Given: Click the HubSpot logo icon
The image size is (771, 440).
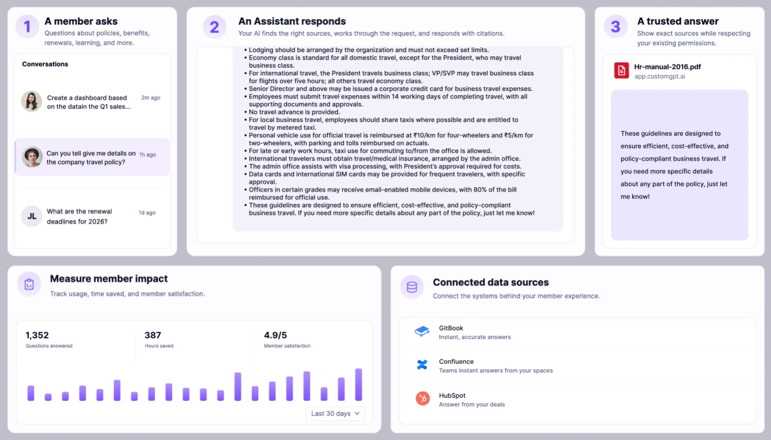Looking at the screenshot, I should tap(422, 399).
